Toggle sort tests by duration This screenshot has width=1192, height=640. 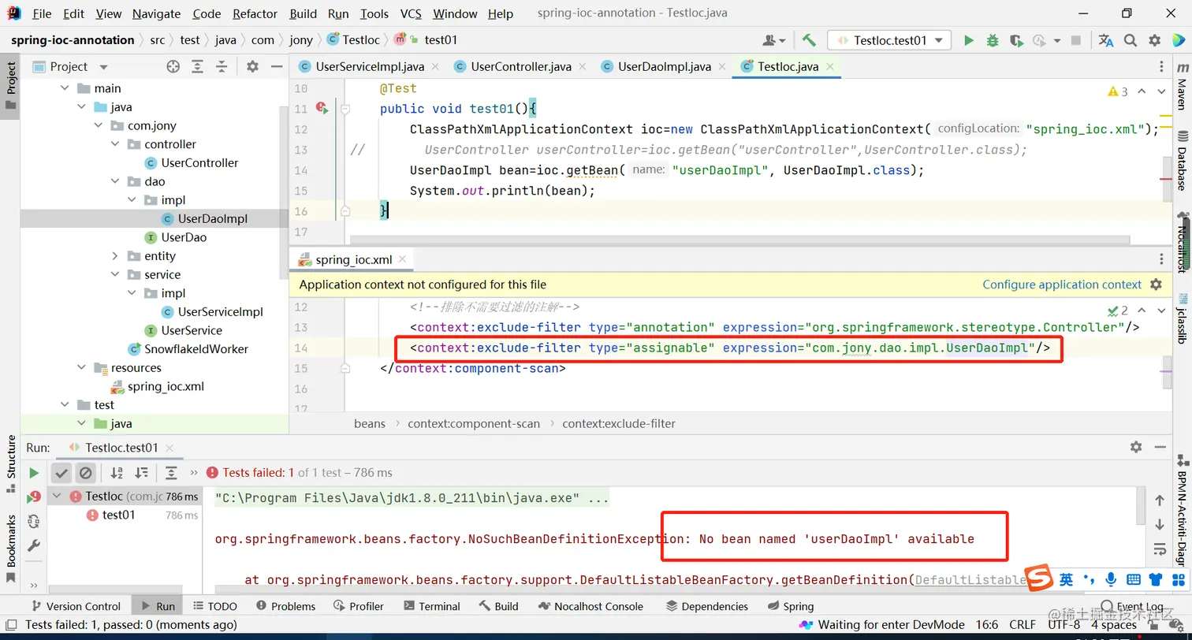click(x=142, y=473)
